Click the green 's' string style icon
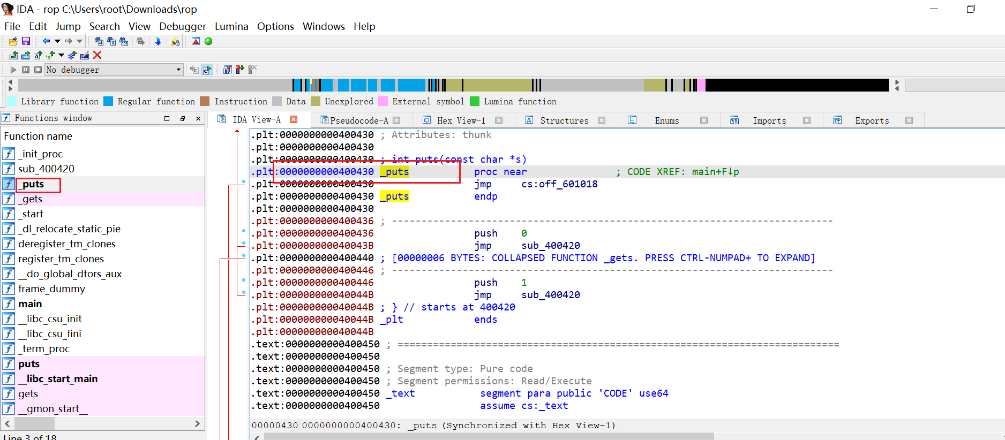The image size is (1005, 440). click(x=50, y=55)
